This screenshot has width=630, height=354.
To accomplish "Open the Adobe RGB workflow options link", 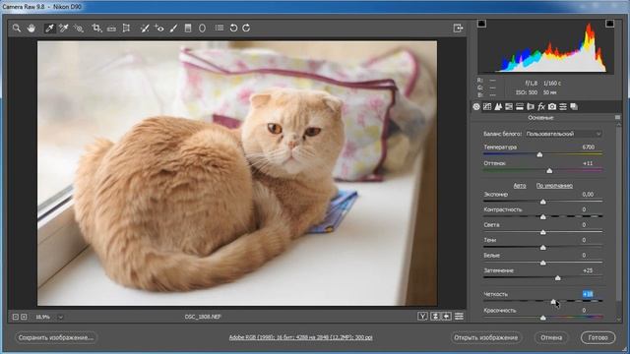I will (300, 337).
